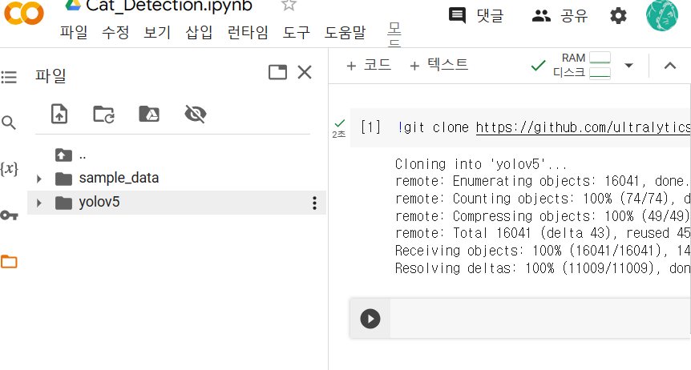This screenshot has height=370, width=691.
Task: Pop out file panel into new window
Action: click(x=277, y=72)
